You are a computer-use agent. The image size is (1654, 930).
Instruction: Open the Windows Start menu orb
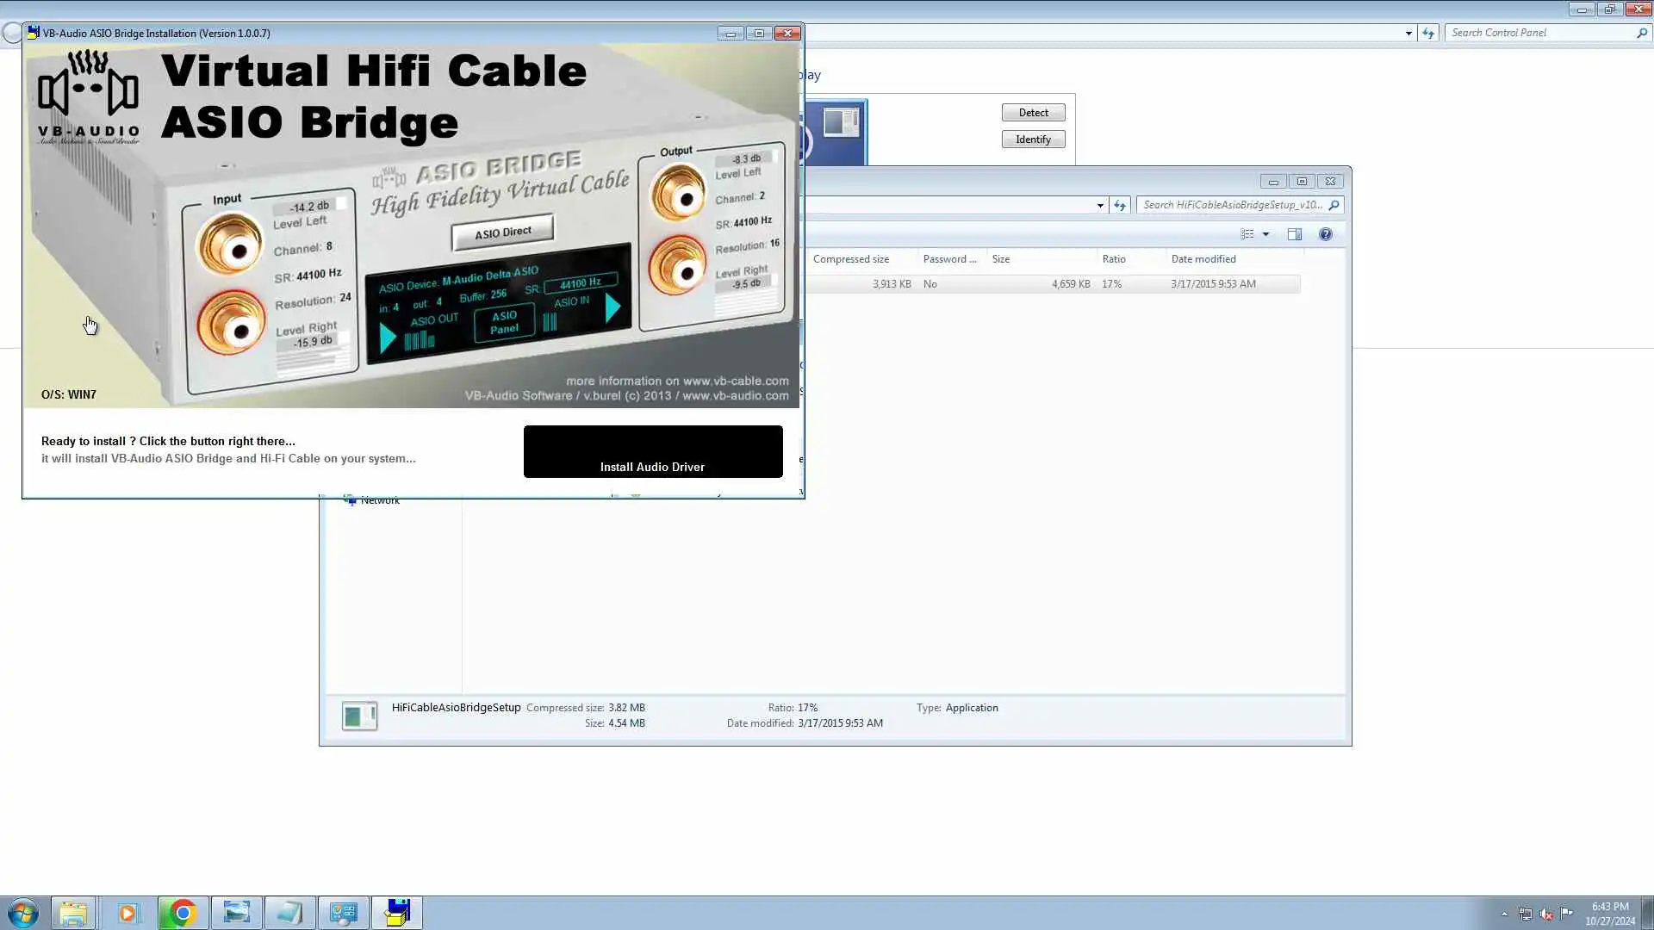(22, 913)
